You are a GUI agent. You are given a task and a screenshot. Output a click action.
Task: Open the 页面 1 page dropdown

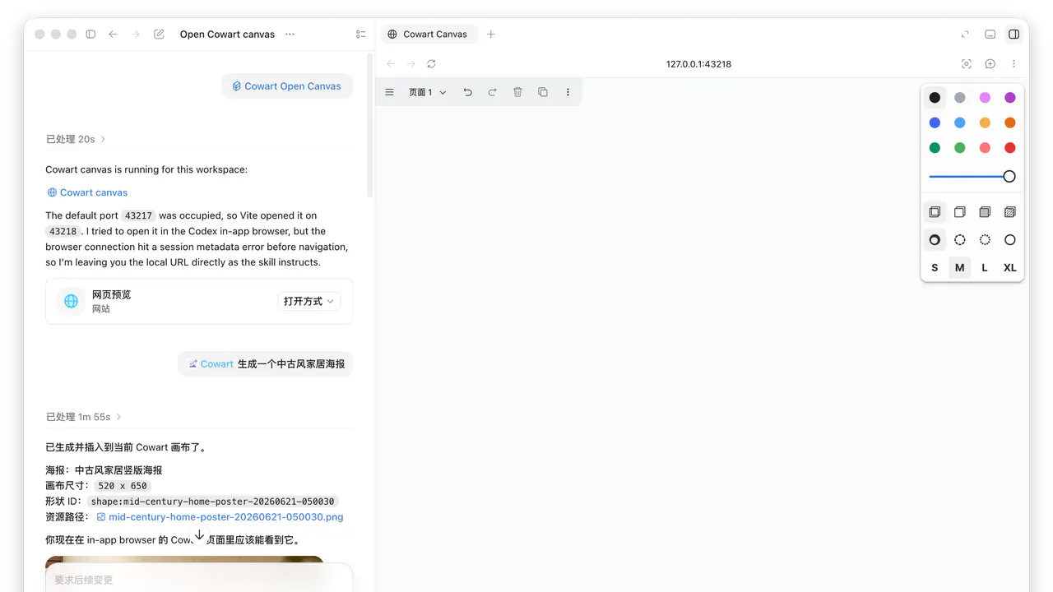tap(428, 92)
